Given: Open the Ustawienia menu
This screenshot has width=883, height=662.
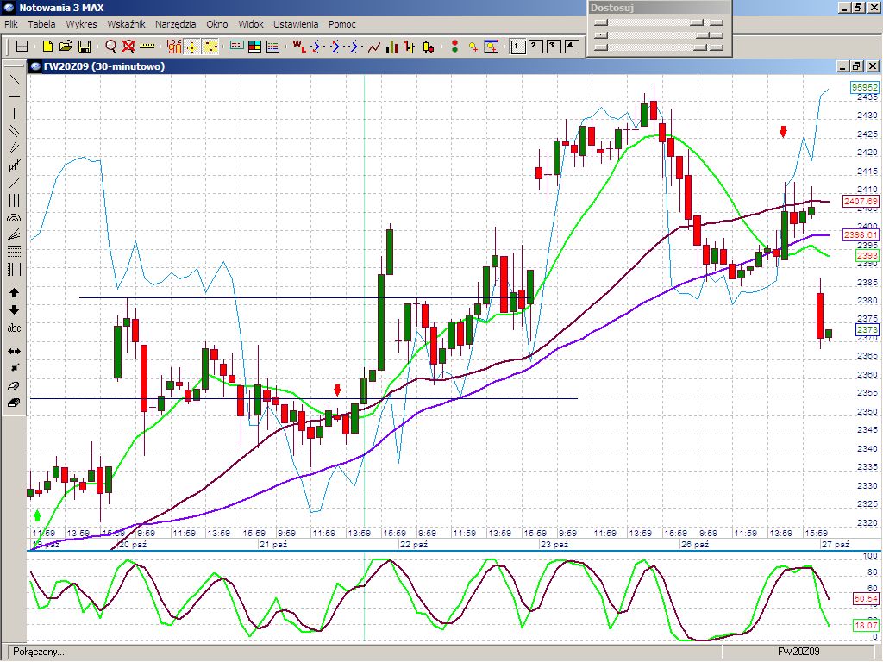Looking at the screenshot, I should point(296,24).
